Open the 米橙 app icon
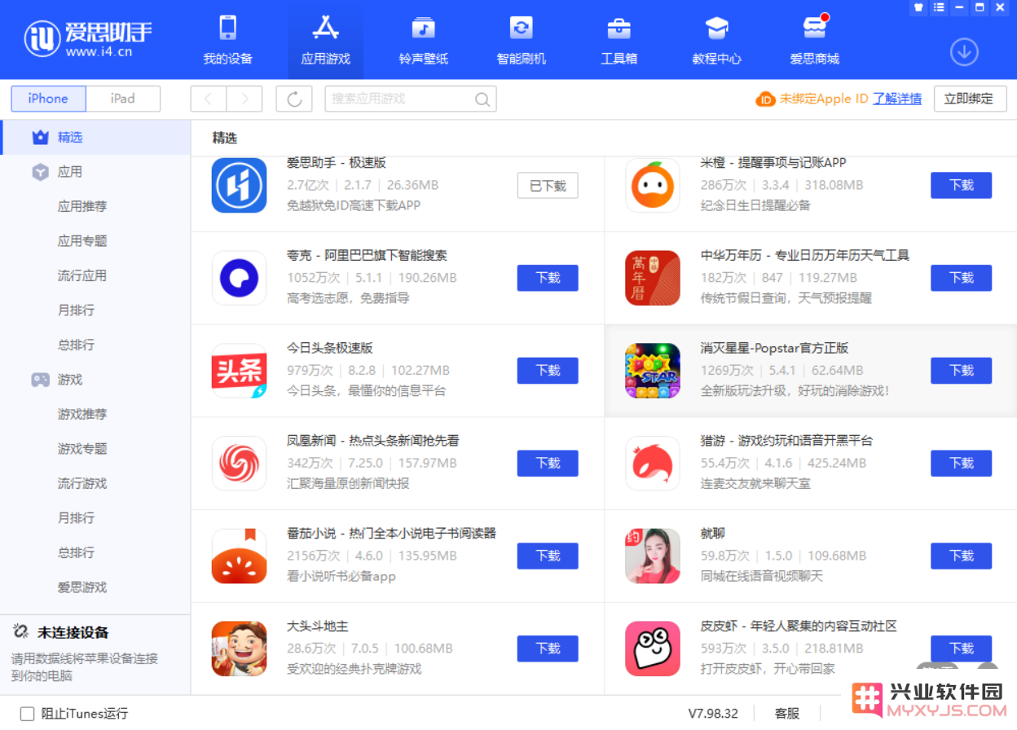The width and height of the screenshot is (1017, 730). (x=653, y=185)
